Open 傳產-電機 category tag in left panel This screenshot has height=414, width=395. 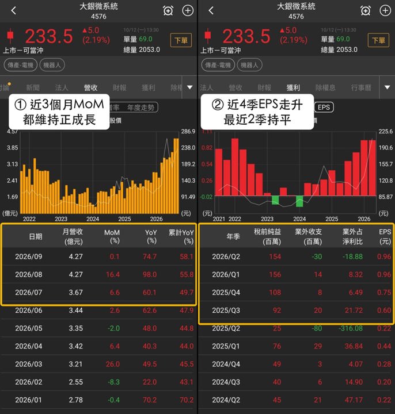point(21,65)
